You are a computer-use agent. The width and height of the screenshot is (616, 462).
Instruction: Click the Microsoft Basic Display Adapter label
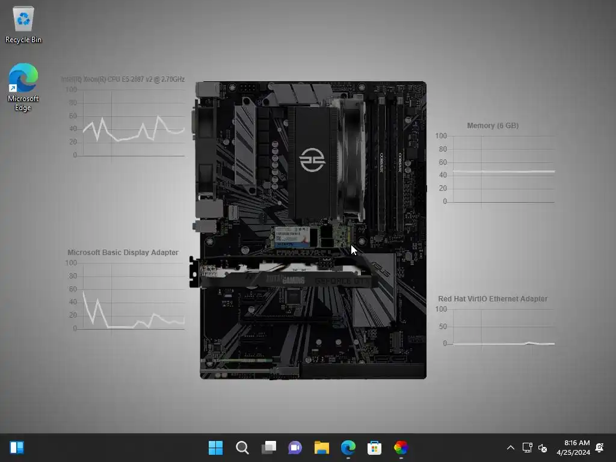123,253
